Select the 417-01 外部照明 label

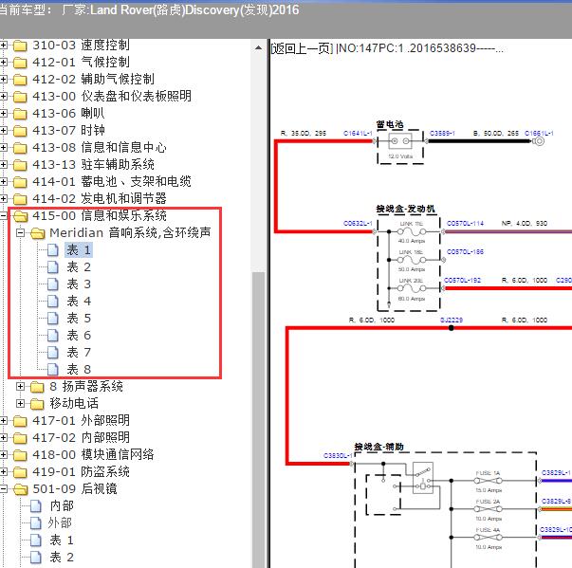81,420
